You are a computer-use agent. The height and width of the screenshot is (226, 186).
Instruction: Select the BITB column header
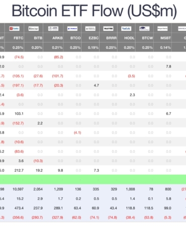click(38, 38)
